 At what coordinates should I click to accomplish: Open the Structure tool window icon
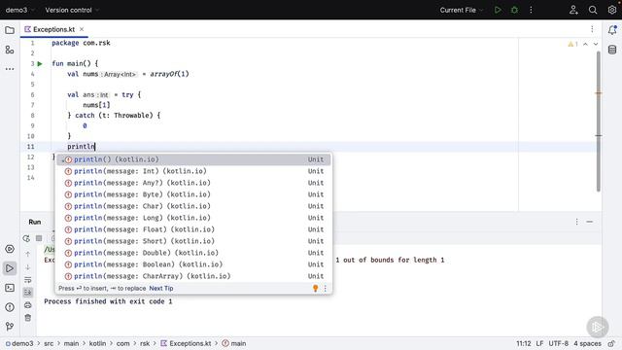10,50
